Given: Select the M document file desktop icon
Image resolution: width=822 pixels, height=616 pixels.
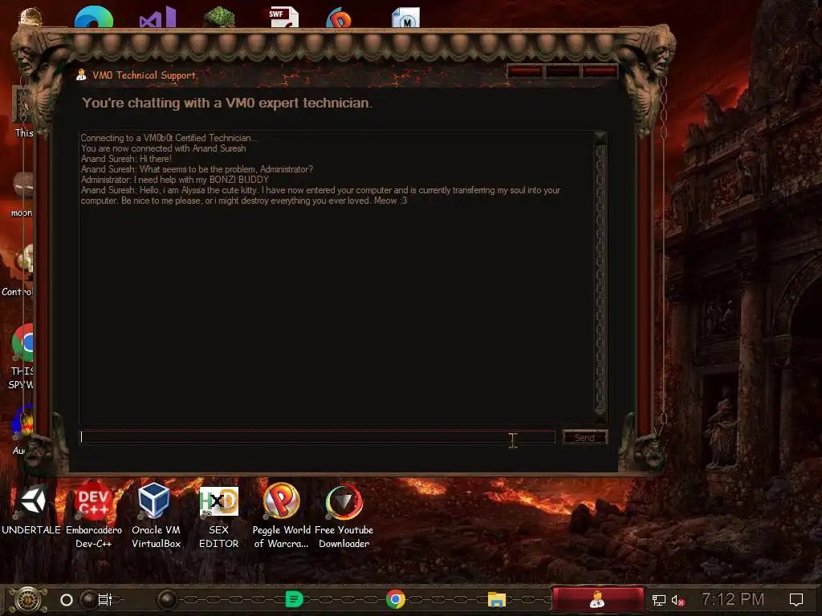Looking at the screenshot, I should point(405,18).
